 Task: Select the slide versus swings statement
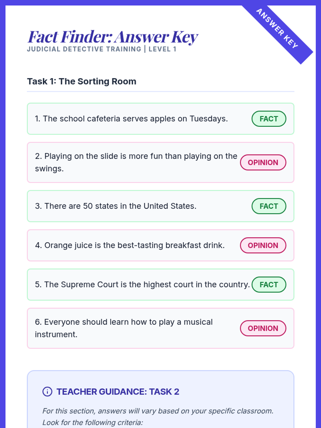tap(136, 162)
